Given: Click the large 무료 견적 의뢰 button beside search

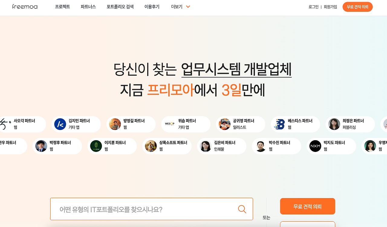Looking at the screenshot, I should pyautogui.click(x=307, y=207).
